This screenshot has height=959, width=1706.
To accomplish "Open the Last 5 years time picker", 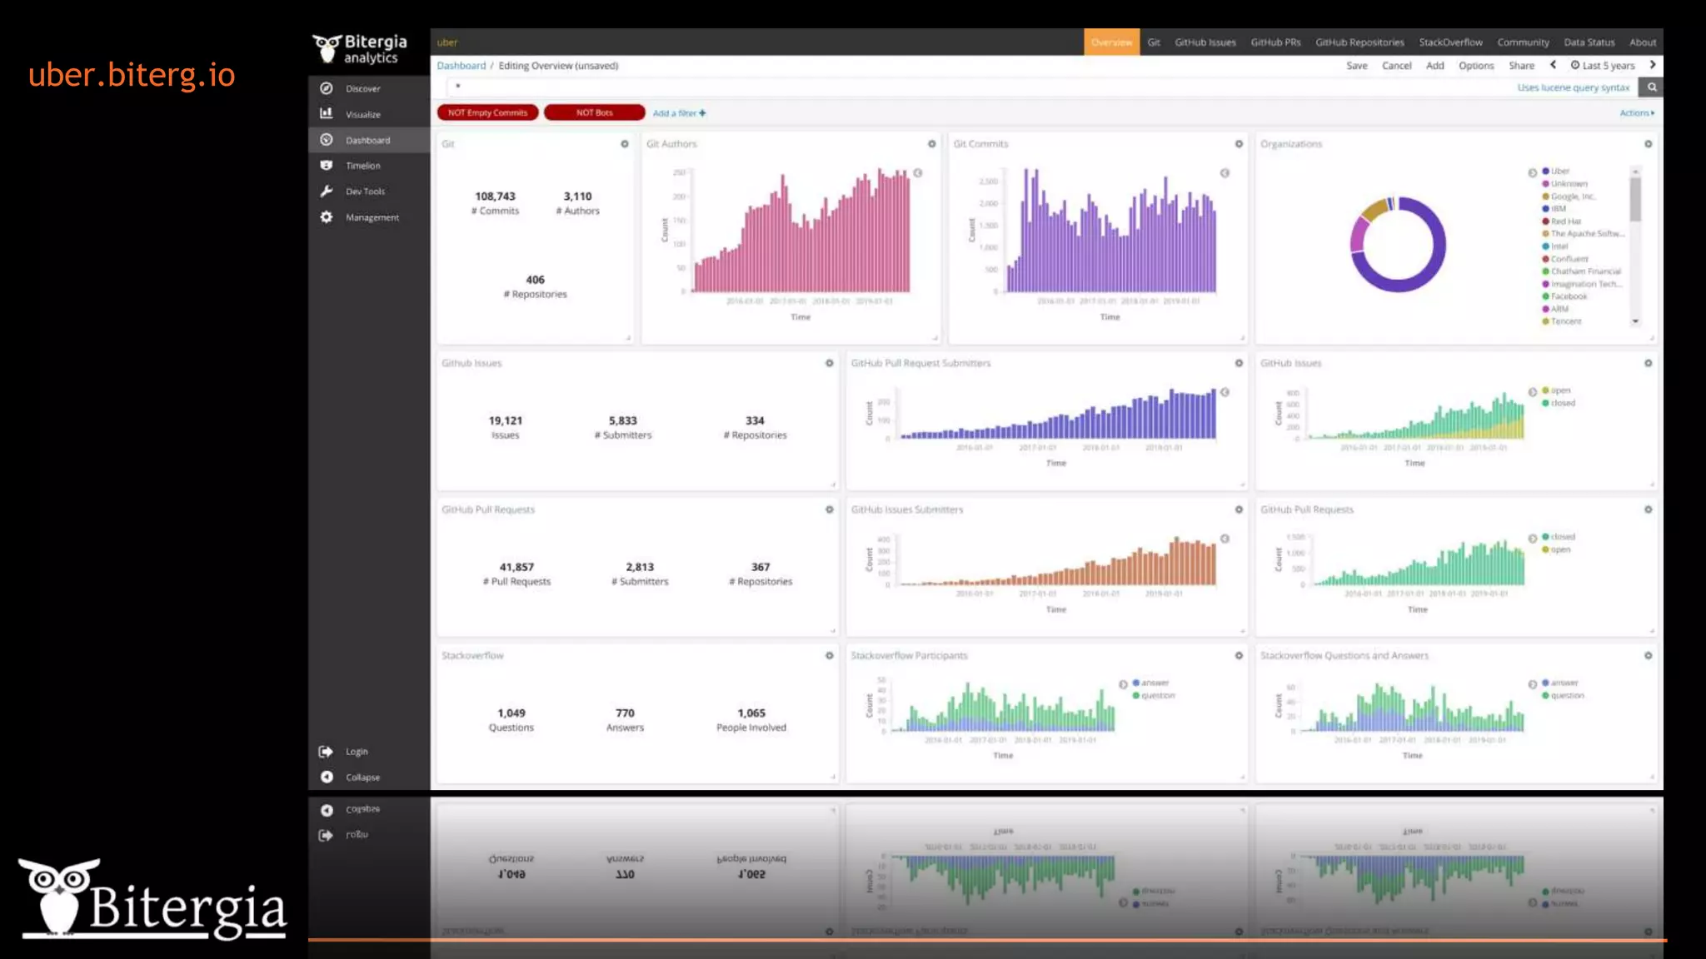I will [x=1603, y=66].
